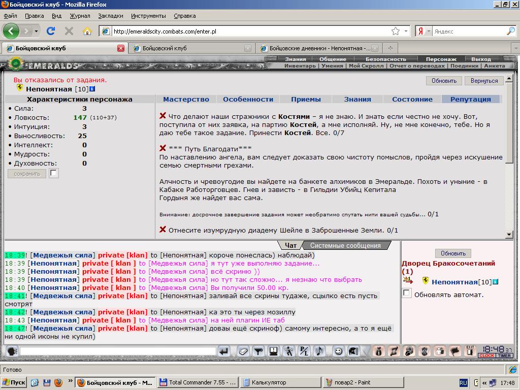Send chat message with enter arrow icon

(x=224, y=351)
